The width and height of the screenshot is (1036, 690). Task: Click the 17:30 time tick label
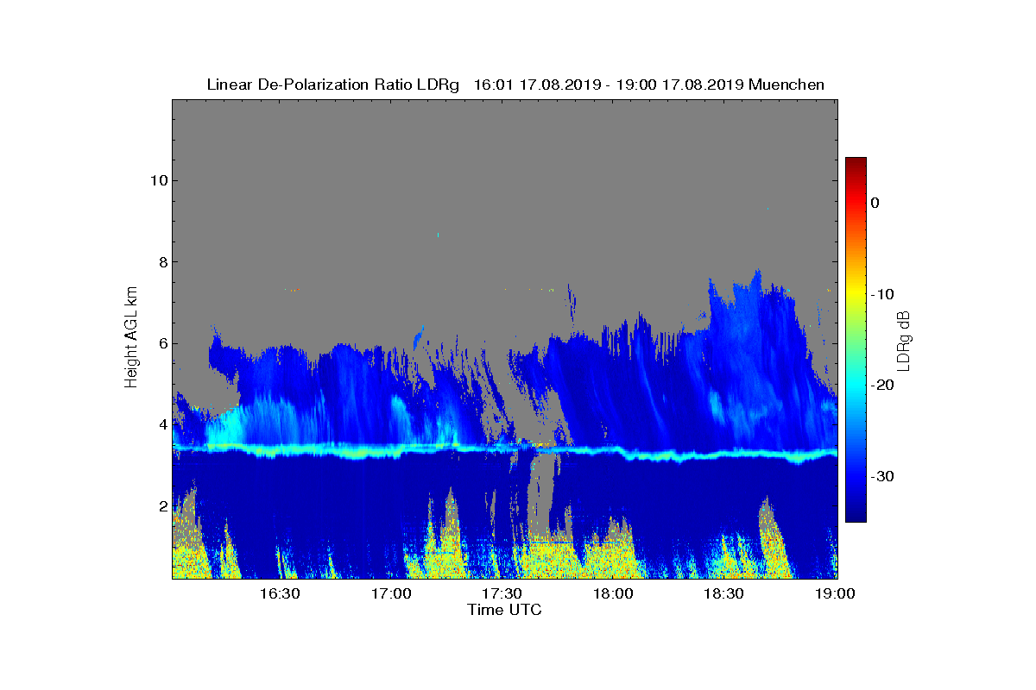(x=502, y=594)
